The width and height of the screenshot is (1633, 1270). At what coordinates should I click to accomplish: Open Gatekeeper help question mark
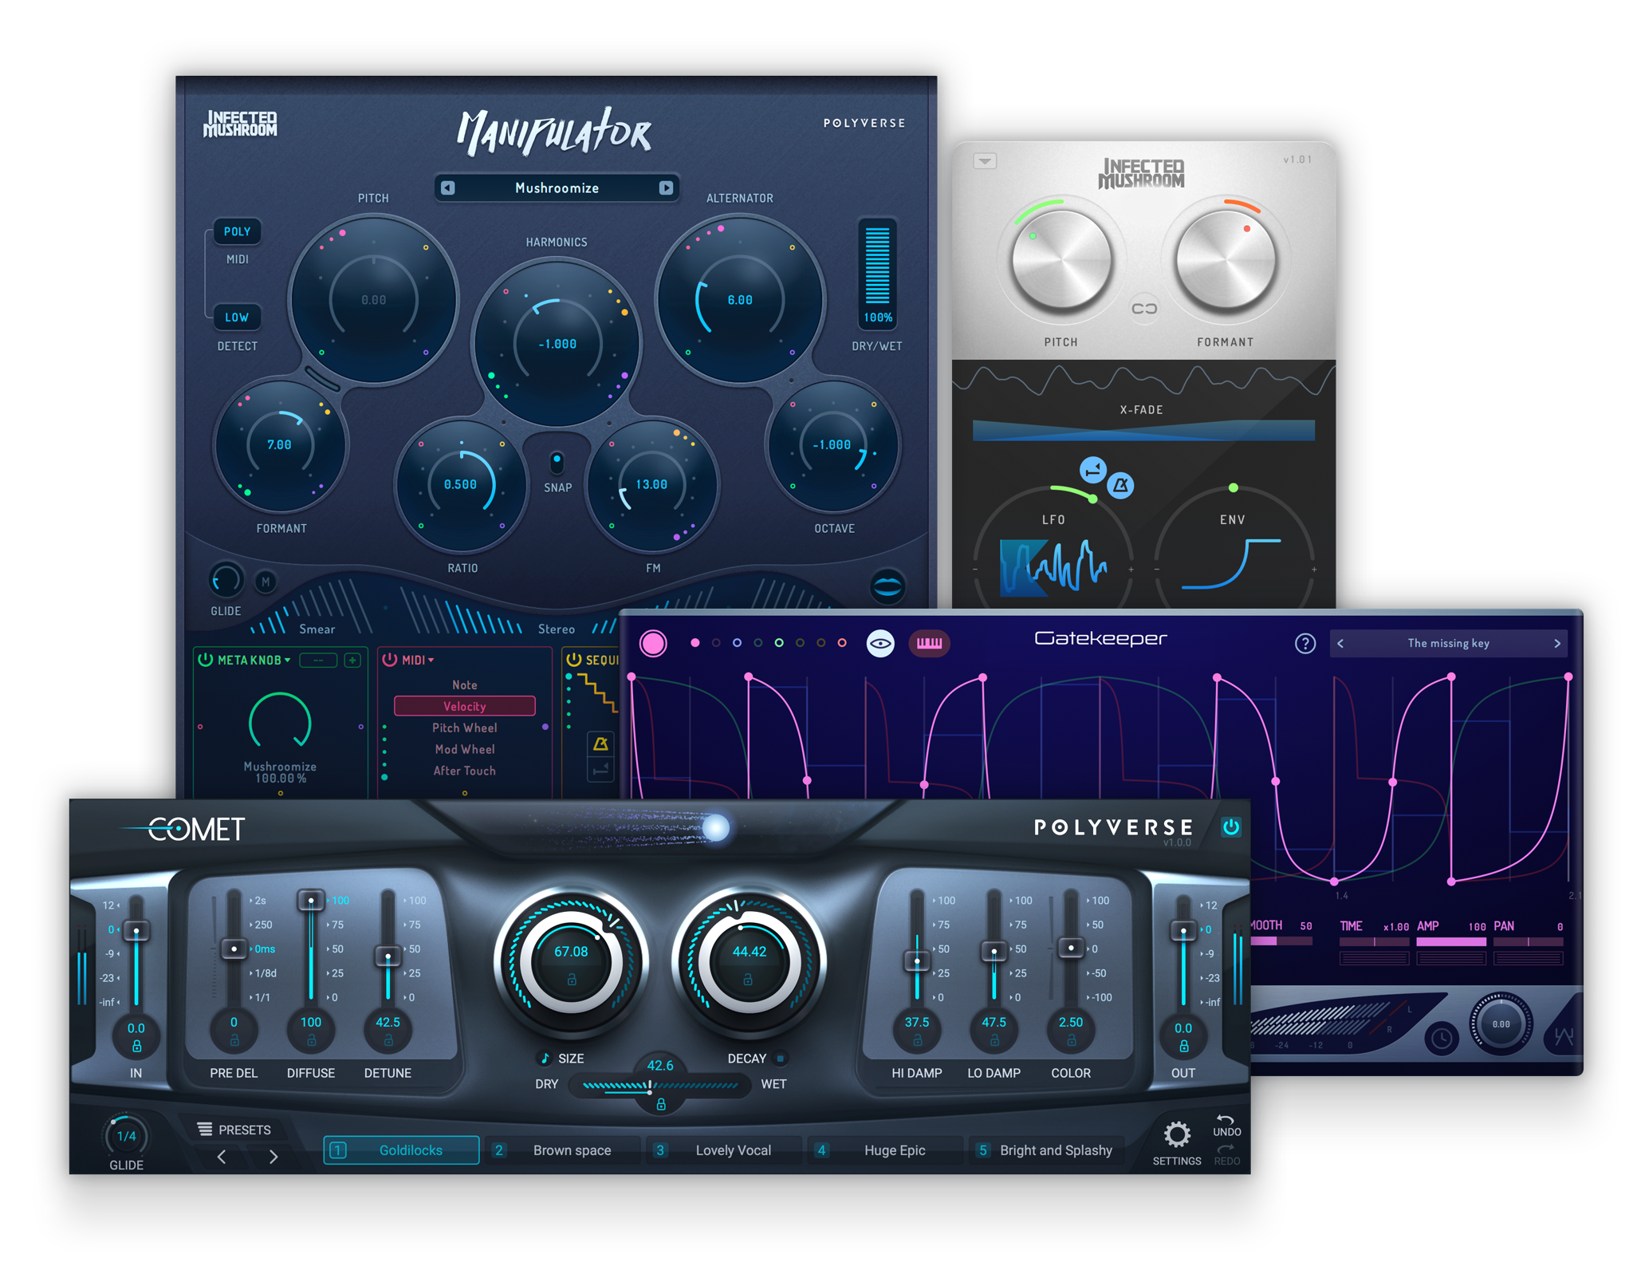1304,643
